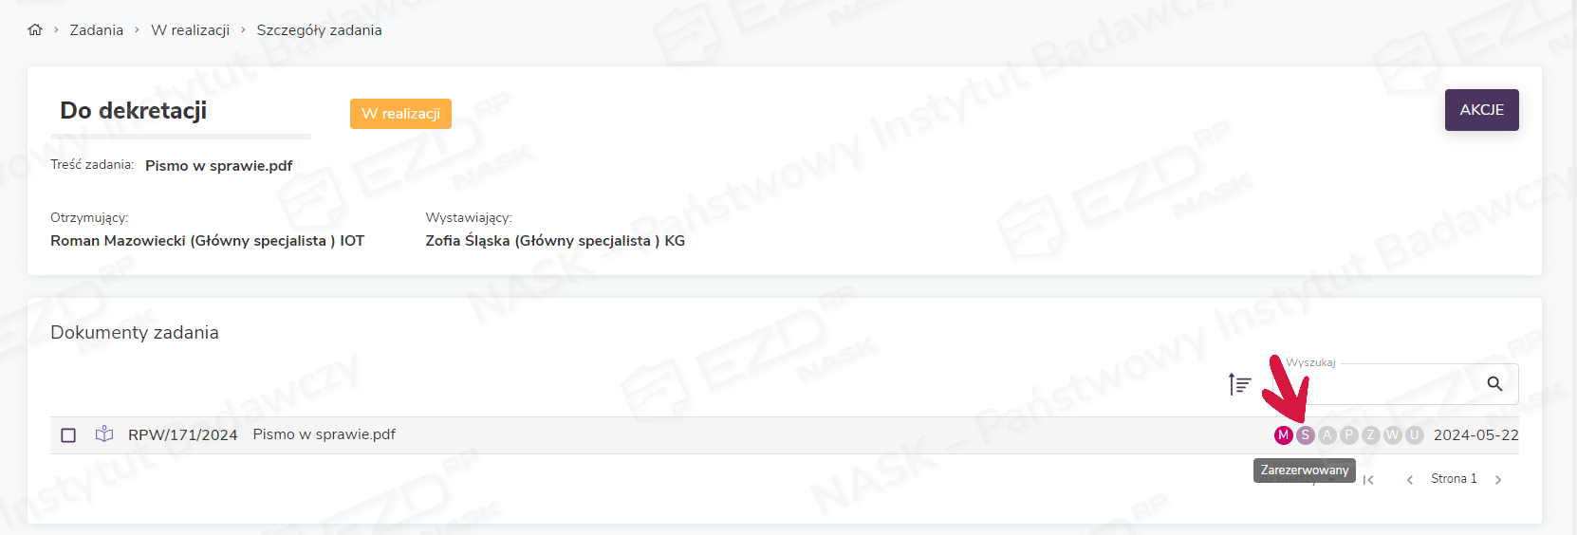Go to the previous page arrow
This screenshot has width=1577, height=535.
[x=1409, y=480]
